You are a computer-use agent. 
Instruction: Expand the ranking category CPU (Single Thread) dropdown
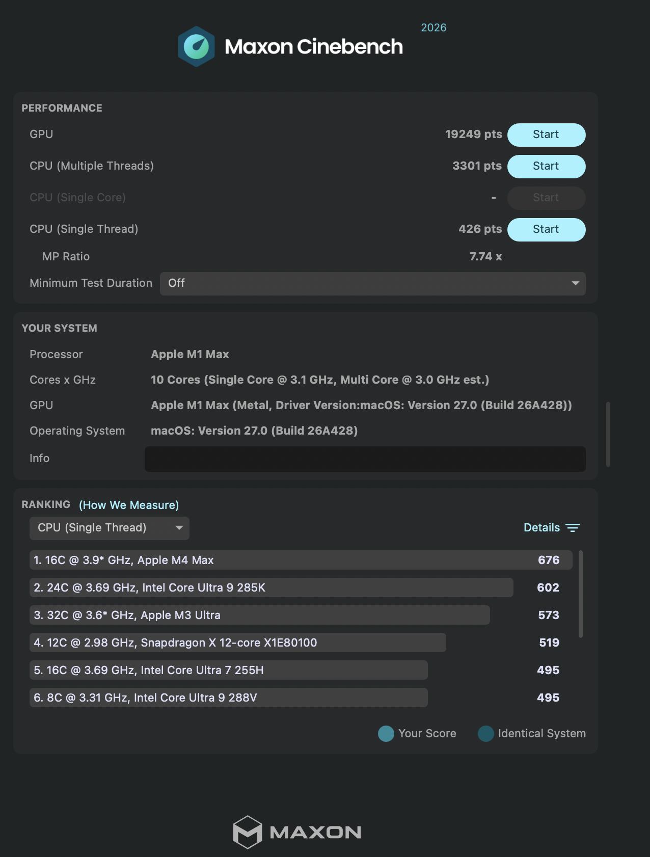pos(110,528)
